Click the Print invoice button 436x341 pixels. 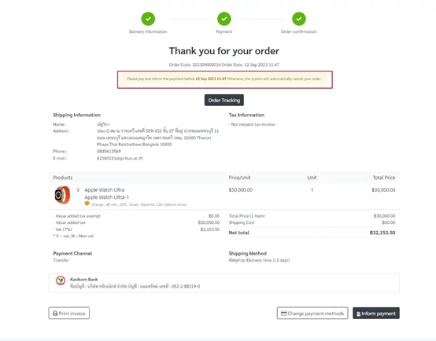69,313
